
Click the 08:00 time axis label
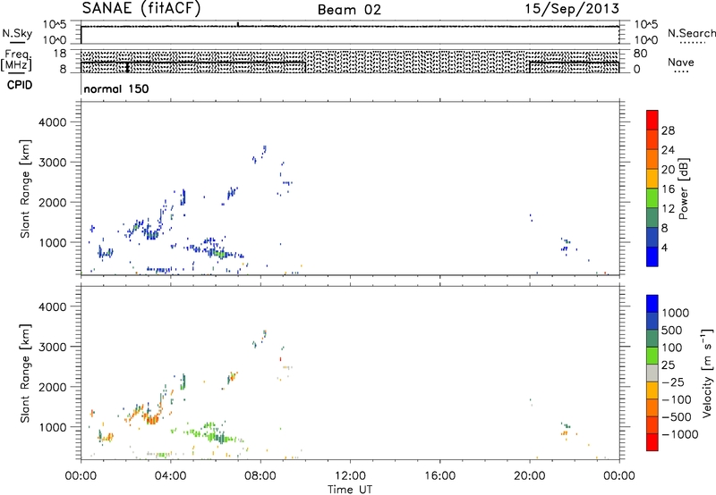(260, 476)
